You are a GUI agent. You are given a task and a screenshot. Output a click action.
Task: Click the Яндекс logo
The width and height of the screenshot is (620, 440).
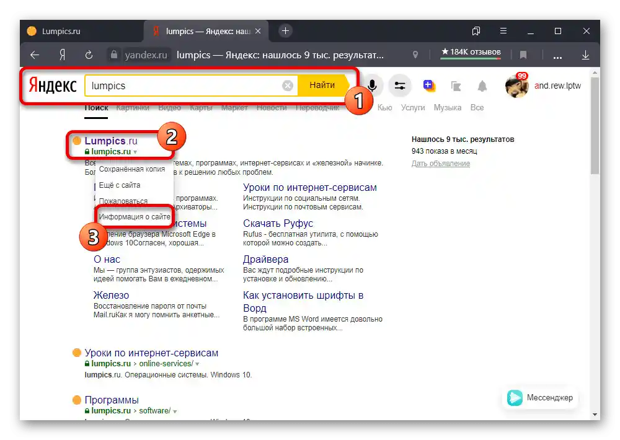[x=53, y=85]
